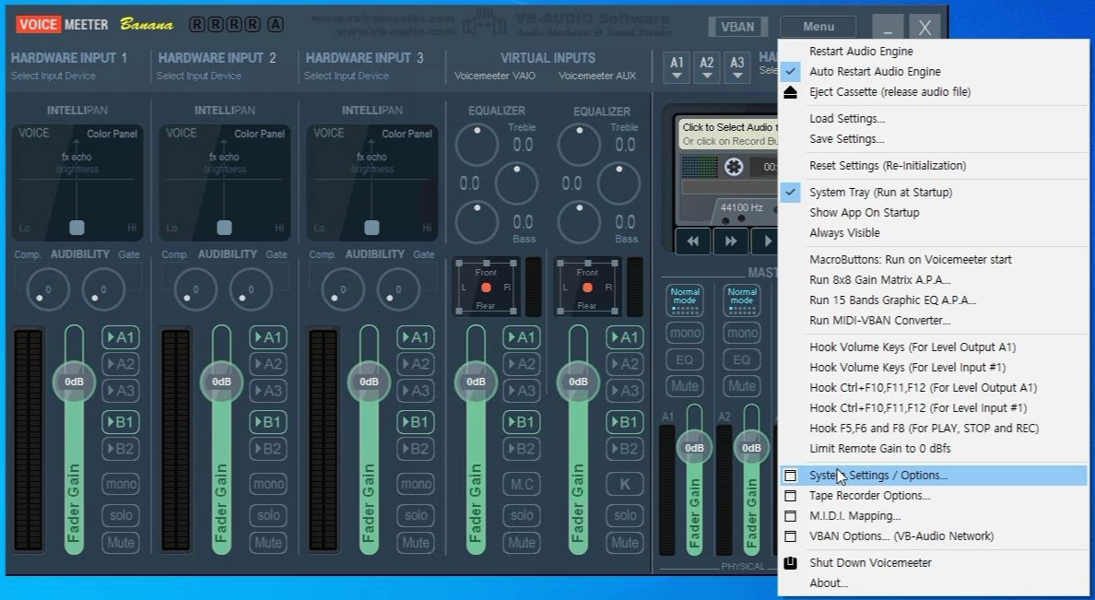This screenshot has width=1095, height=600.
Task: Toggle M.C button on Voicemeeter VAIO strip
Action: pyautogui.click(x=522, y=484)
